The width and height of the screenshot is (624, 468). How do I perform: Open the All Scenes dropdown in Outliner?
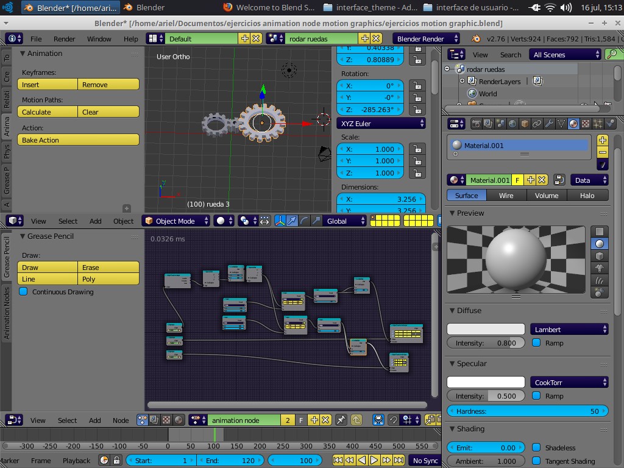tap(564, 54)
